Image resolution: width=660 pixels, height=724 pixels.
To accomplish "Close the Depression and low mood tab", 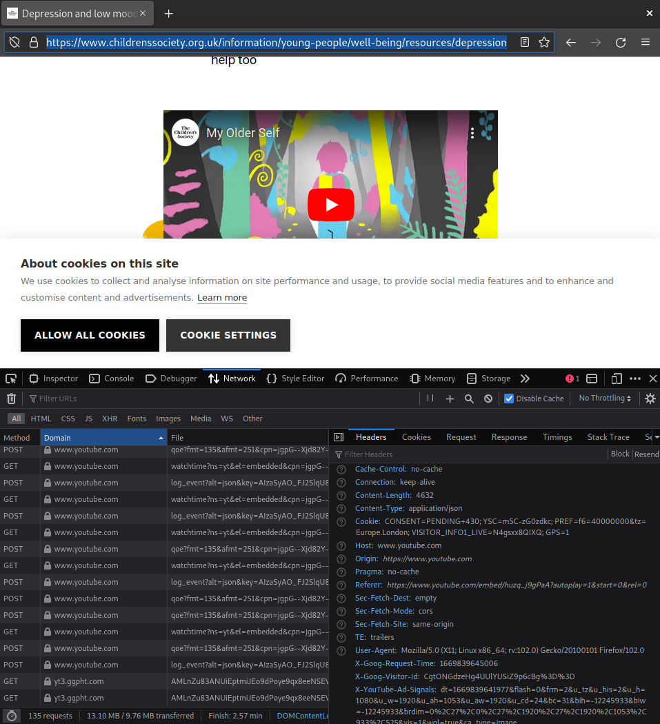I will coord(143,13).
